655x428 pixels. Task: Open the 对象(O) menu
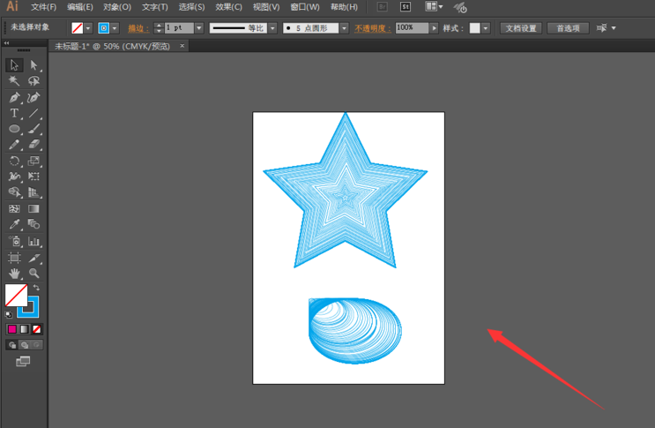click(x=117, y=7)
